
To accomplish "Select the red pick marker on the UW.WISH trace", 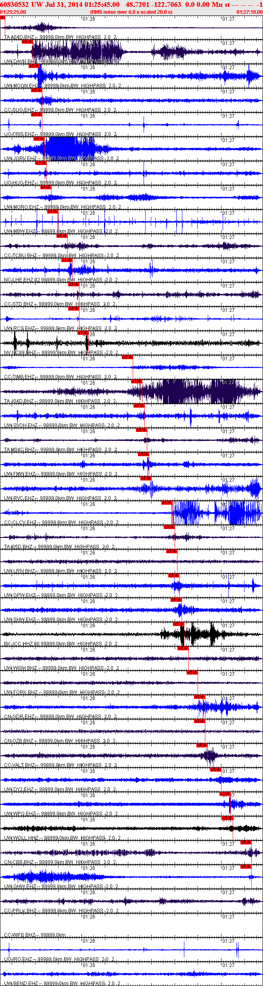I will click(x=183, y=648).
